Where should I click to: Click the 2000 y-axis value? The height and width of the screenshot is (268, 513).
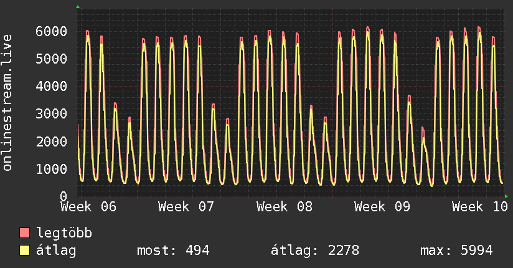pyautogui.click(x=52, y=141)
